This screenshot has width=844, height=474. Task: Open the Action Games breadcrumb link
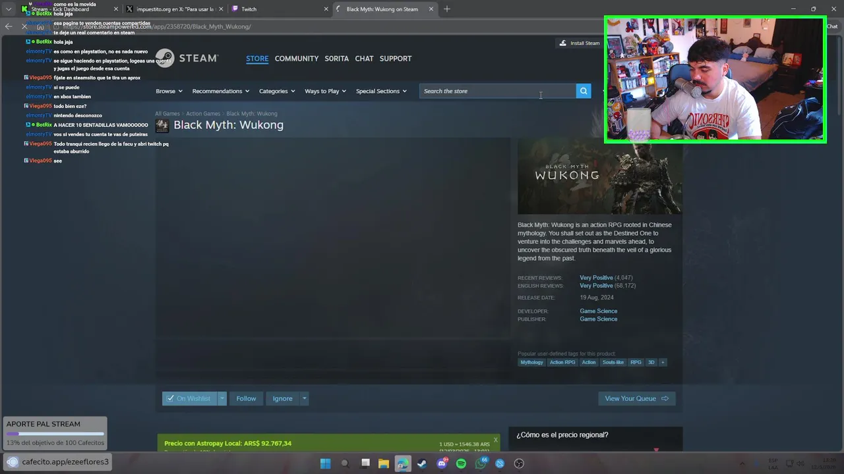pos(203,114)
